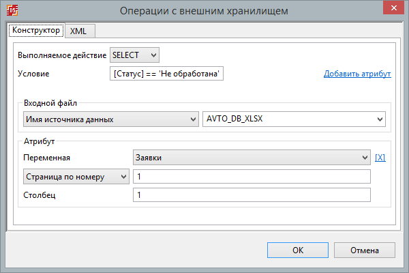
Task: Click the Столбец input field
Action: tap(252, 195)
